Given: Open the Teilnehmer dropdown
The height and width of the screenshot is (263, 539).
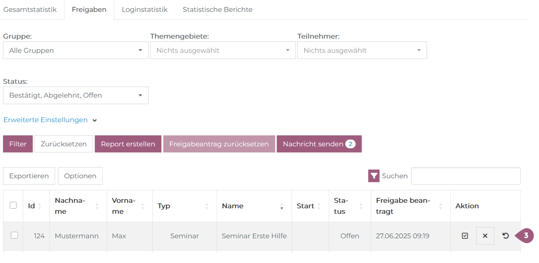Looking at the screenshot, I should (x=362, y=50).
